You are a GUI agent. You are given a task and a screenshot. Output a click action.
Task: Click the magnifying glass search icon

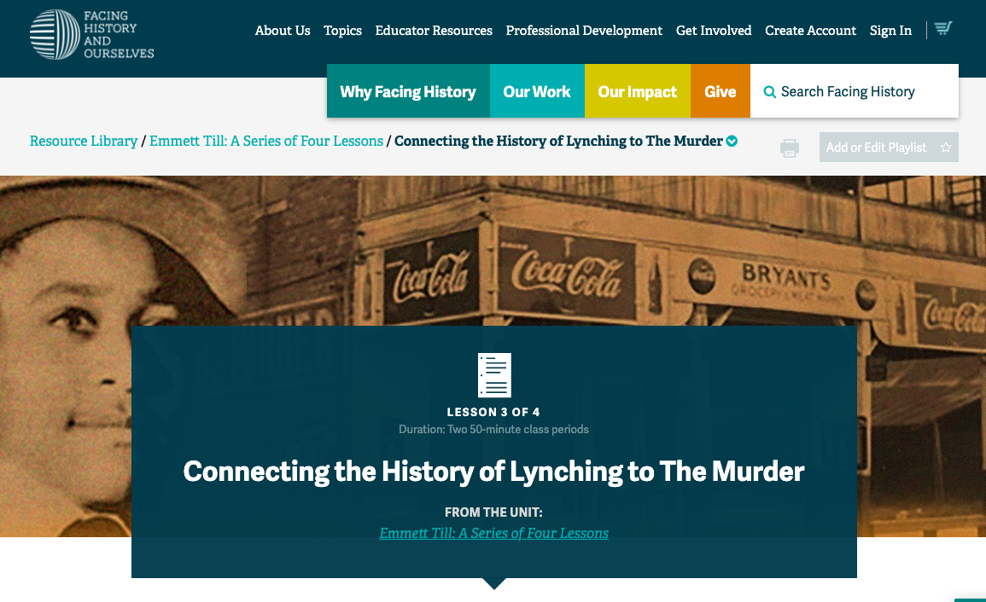coord(769,91)
